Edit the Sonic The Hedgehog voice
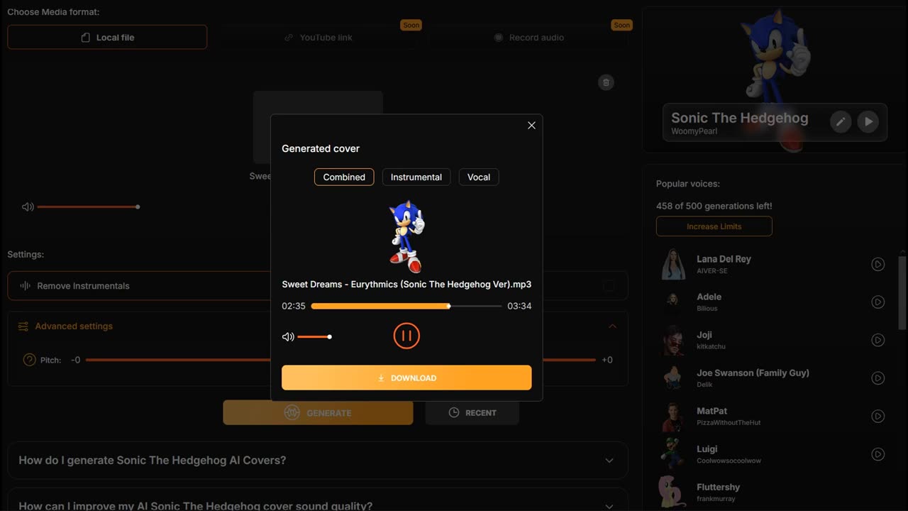This screenshot has width=908, height=511. 841,121
